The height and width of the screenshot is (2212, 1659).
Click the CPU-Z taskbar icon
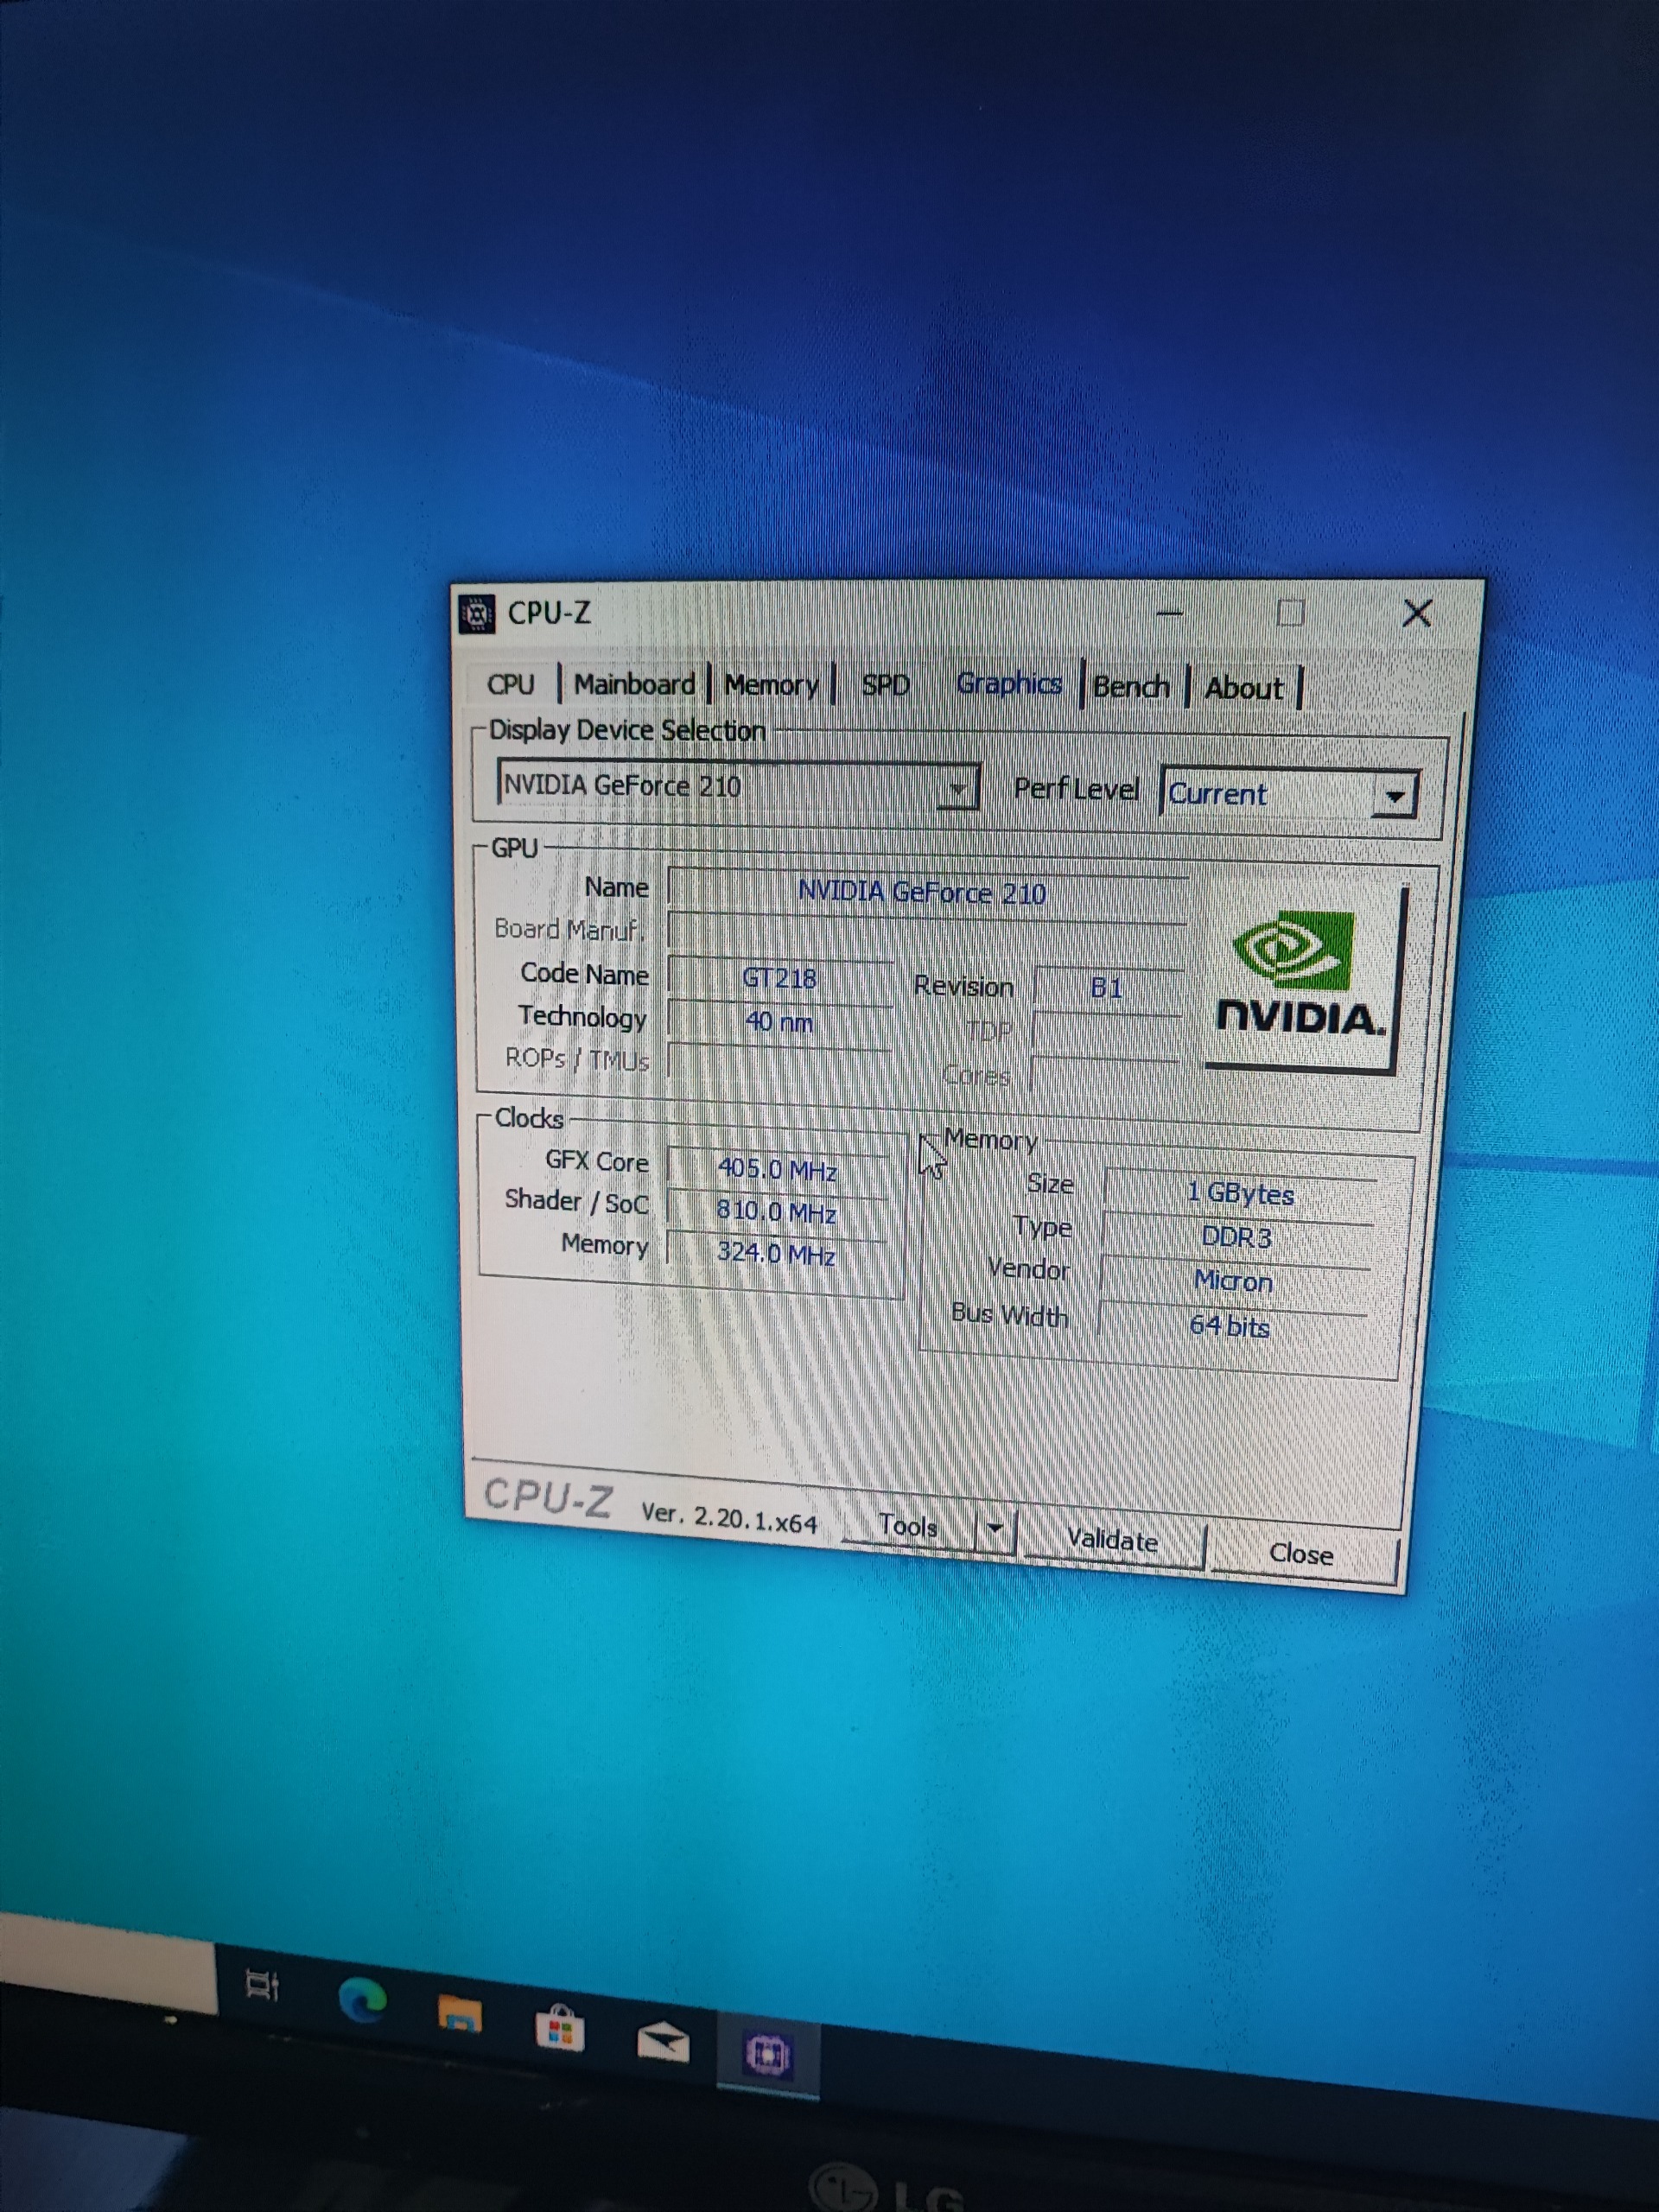pos(768,2055)
